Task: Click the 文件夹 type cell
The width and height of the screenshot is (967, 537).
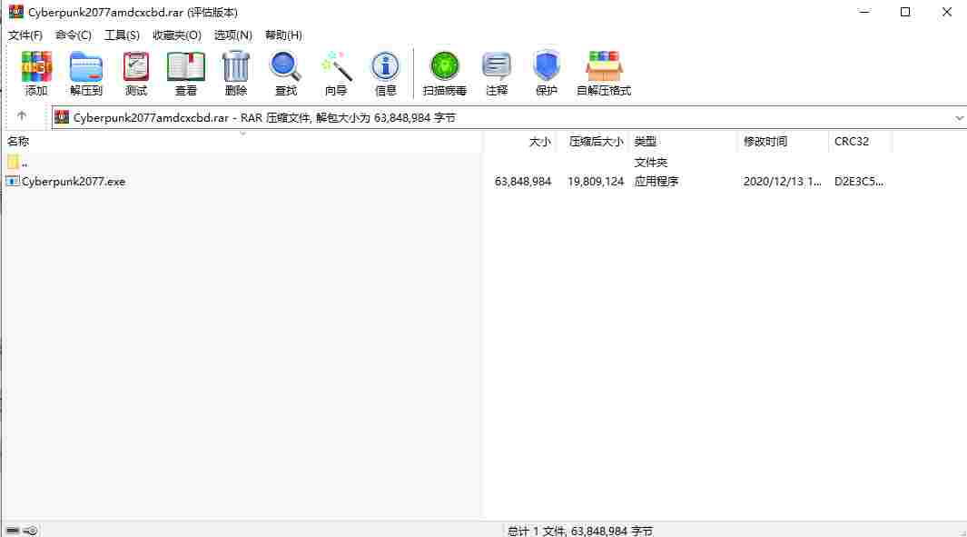Action: pyautogui.click(x=651, y=163)
